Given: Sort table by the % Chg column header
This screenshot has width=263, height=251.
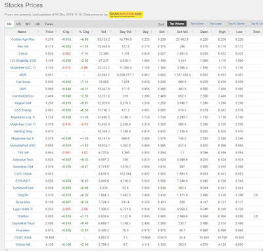Looking at the screenshot, I should [x=84, y=32].
